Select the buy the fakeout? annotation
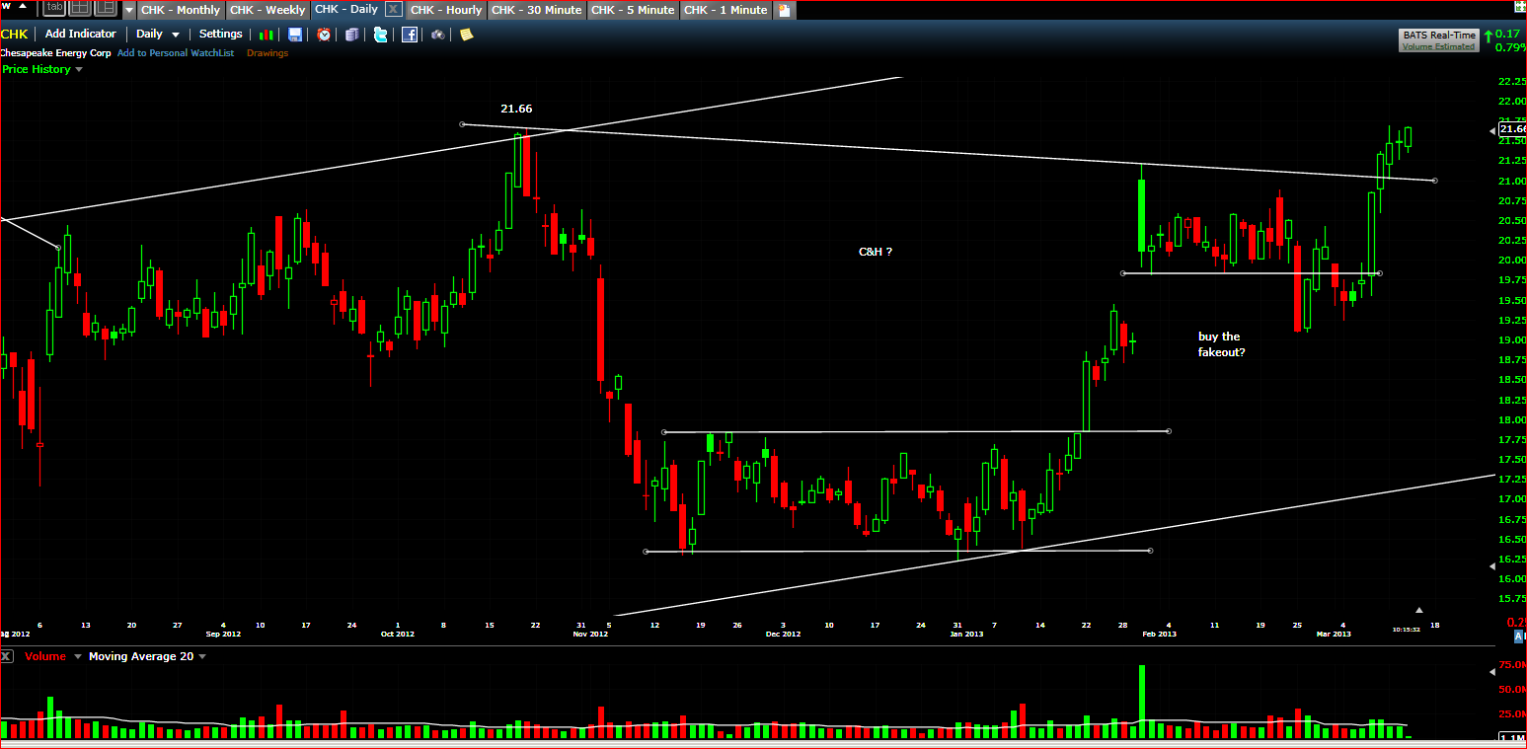Screen dimensions: 1527x749 click(x=1222, y=344)
